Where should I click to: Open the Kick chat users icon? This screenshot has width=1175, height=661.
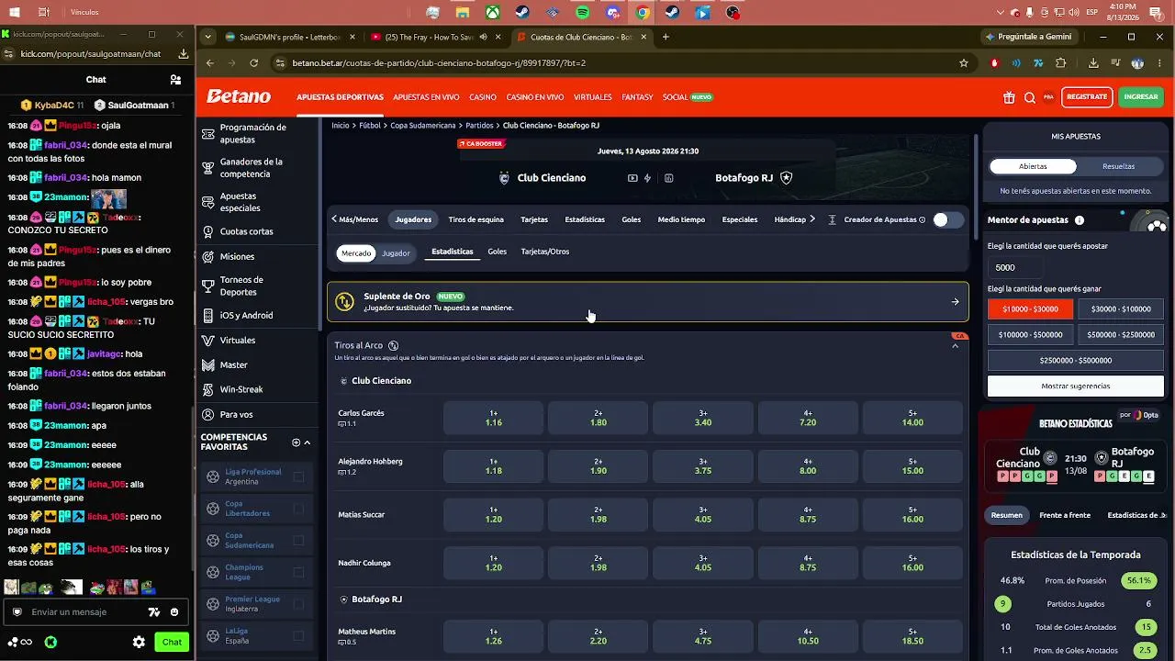coord(175,80)
